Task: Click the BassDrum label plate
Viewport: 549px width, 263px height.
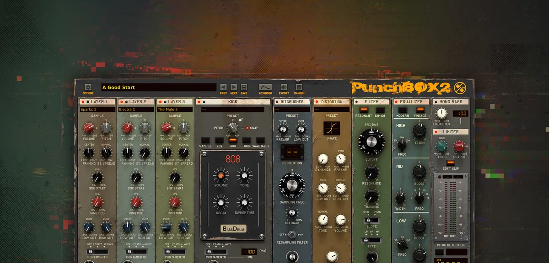Action: click(x=233, y=229)
